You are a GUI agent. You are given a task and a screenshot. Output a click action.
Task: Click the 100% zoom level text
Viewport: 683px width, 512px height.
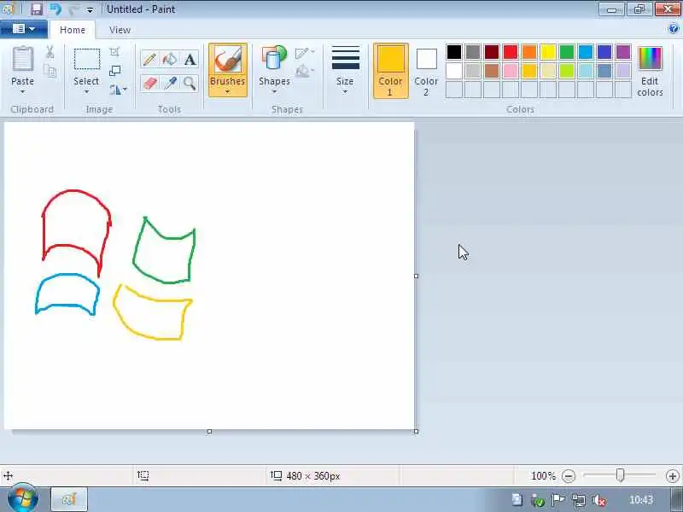coord(543,476)
